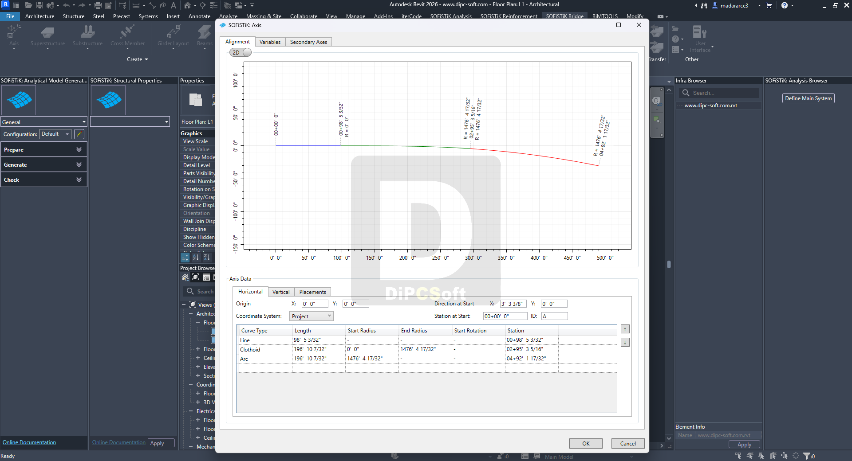
Task: Click the OK button in Axis dialog
Action: (x=586, y=443)
